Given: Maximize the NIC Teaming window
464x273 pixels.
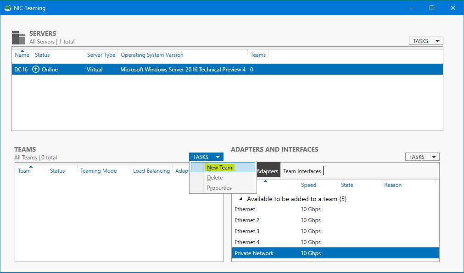Looking at the screenshot, I should coord(432,8).
